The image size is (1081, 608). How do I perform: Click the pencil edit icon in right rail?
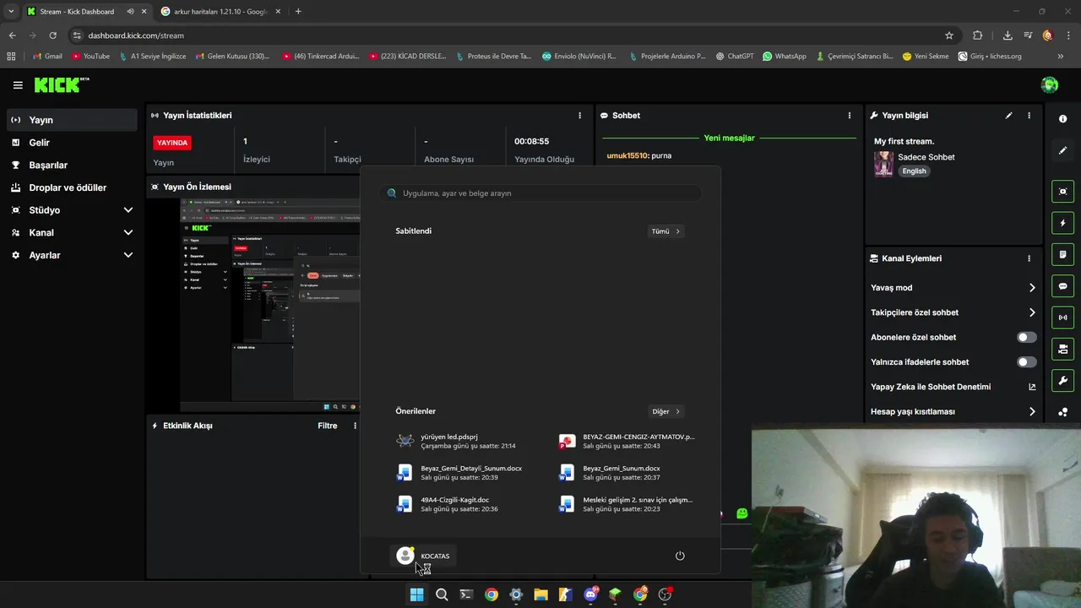tap(1062, 150)
